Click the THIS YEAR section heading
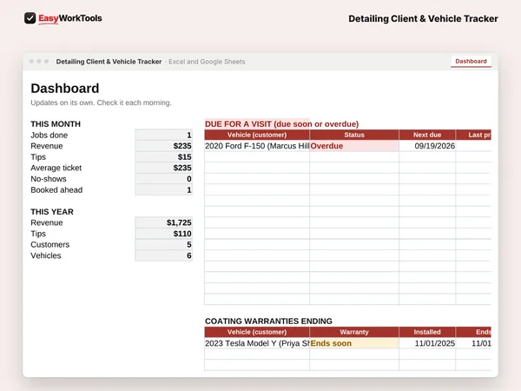 coord(52,212)
